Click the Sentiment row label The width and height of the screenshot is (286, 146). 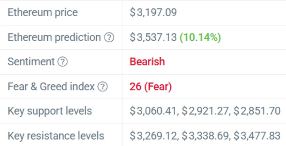point(31,62)
